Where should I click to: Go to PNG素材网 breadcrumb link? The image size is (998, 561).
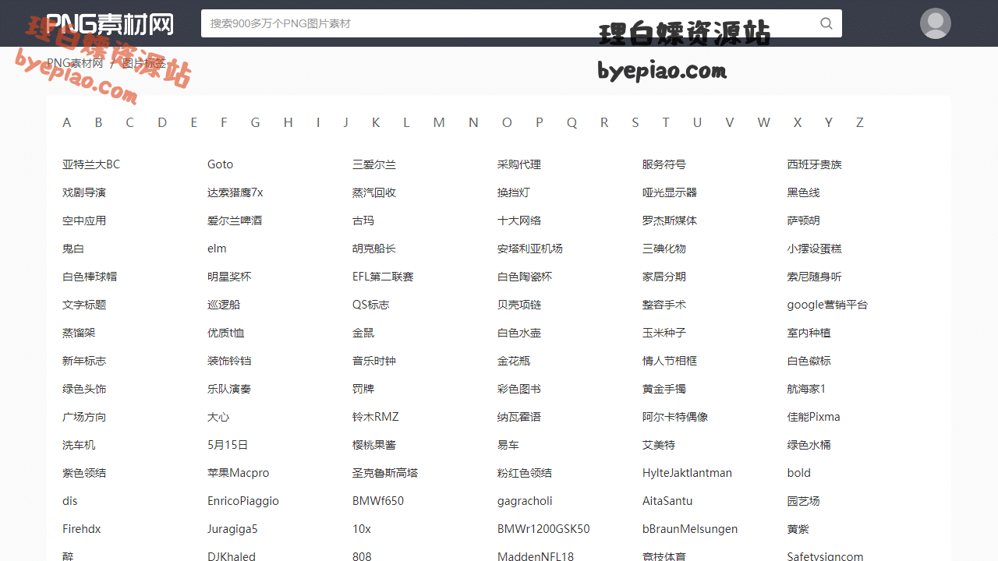pyautogui.click(x=75, y=63)
